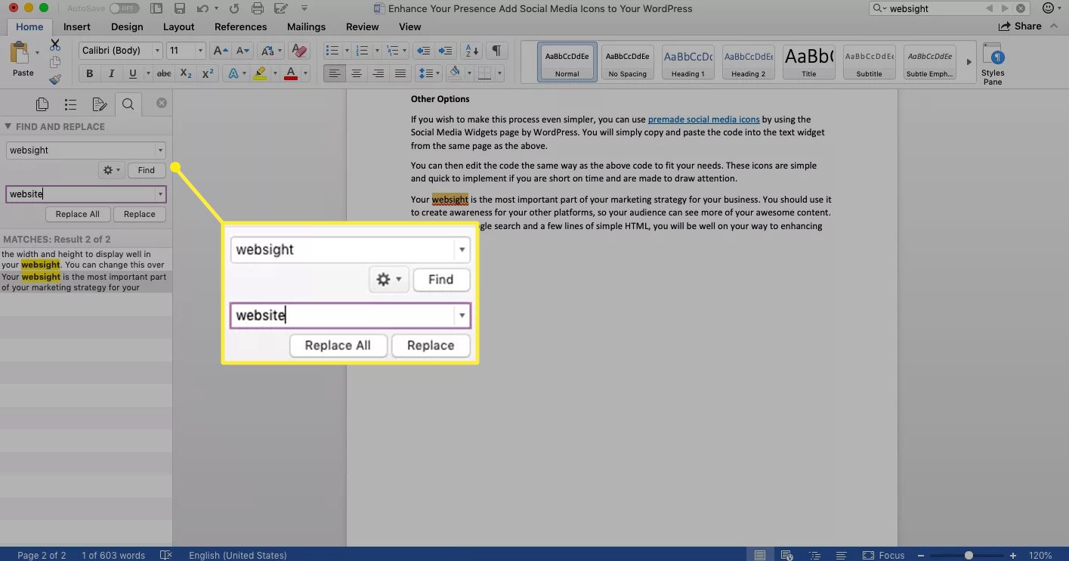Image resolution: width=1069 pixels, height=561 pixels.
Task: Apply the yellow text highlight color
Action: point(259,73)
